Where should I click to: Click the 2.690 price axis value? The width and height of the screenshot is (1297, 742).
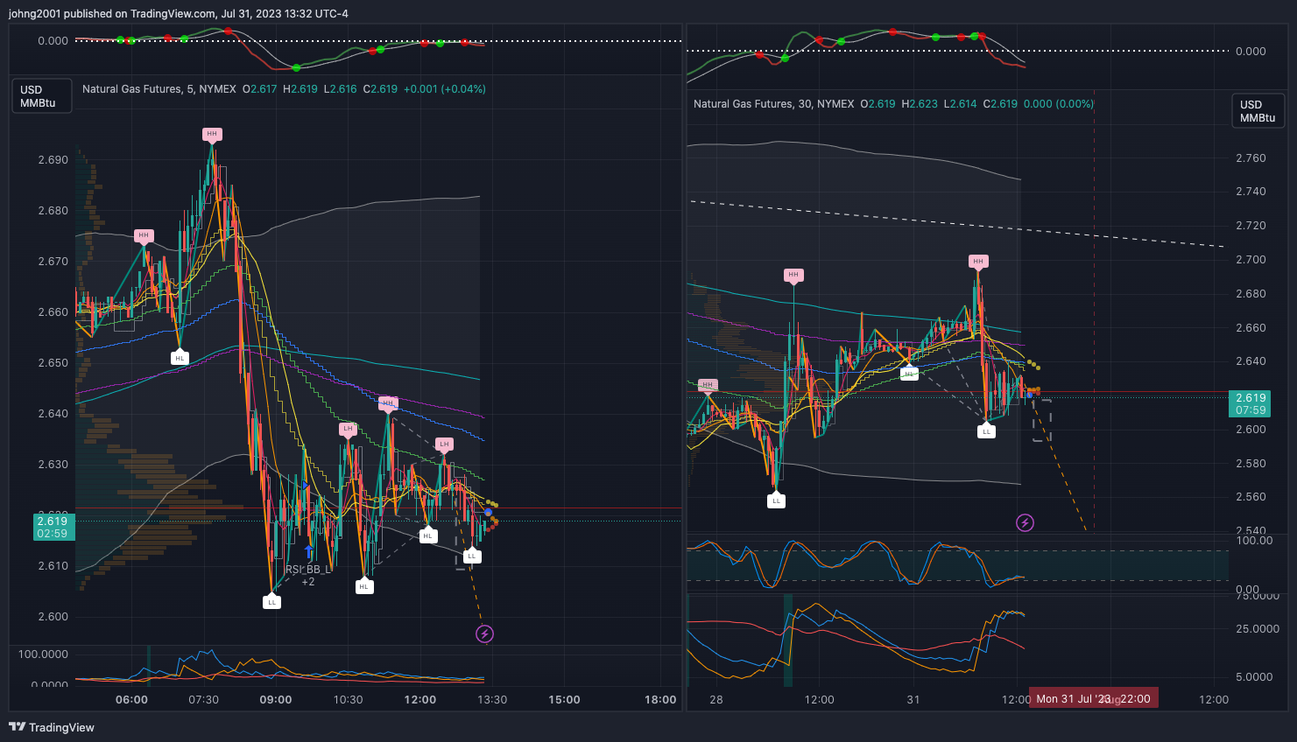pyautogui.click(x=53, y=160)
